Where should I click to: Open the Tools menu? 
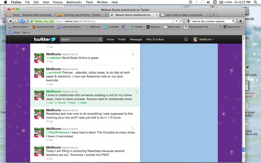[x=89, y=2]
